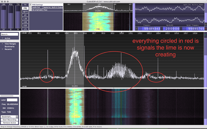Toggle the yellow V delta-lock button

pyautogui.click(x=136, y=29)
